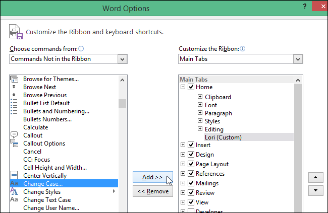328x213 pixels.
Task: Disable the Review tab checkbox
Action: [x=191, y=193]
